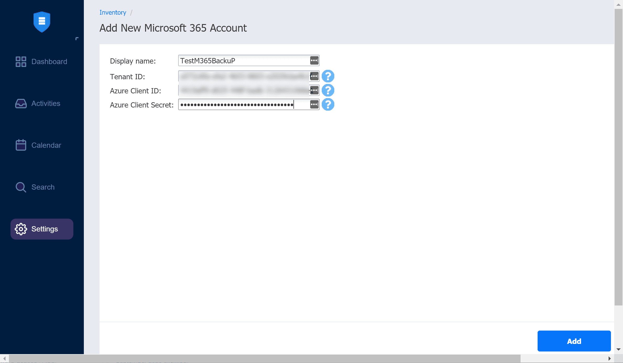Click the Synology shield logo
Image resolution: width=623 pixels, height=363 pixels.
coord(42,22)
